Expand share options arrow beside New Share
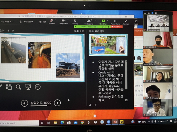The image size is (177, 132). point(108,20)
